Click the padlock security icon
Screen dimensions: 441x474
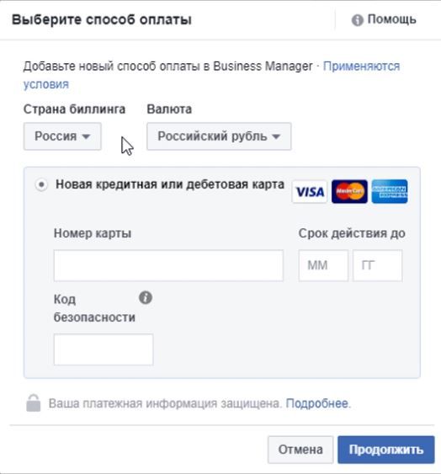pos(34,403)
